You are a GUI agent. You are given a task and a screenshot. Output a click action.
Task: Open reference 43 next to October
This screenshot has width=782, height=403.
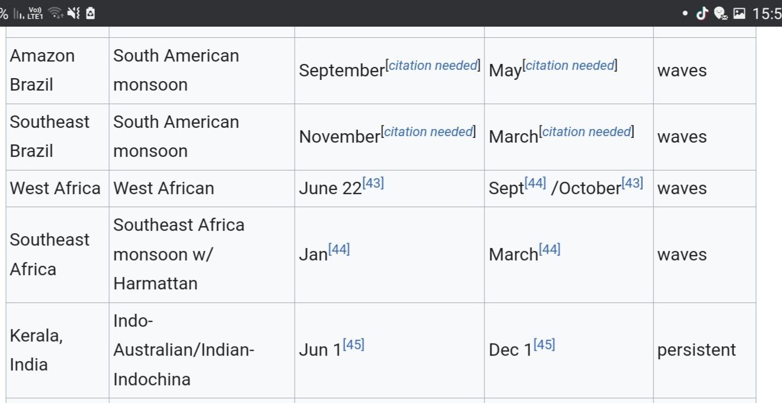coord(632,183)
